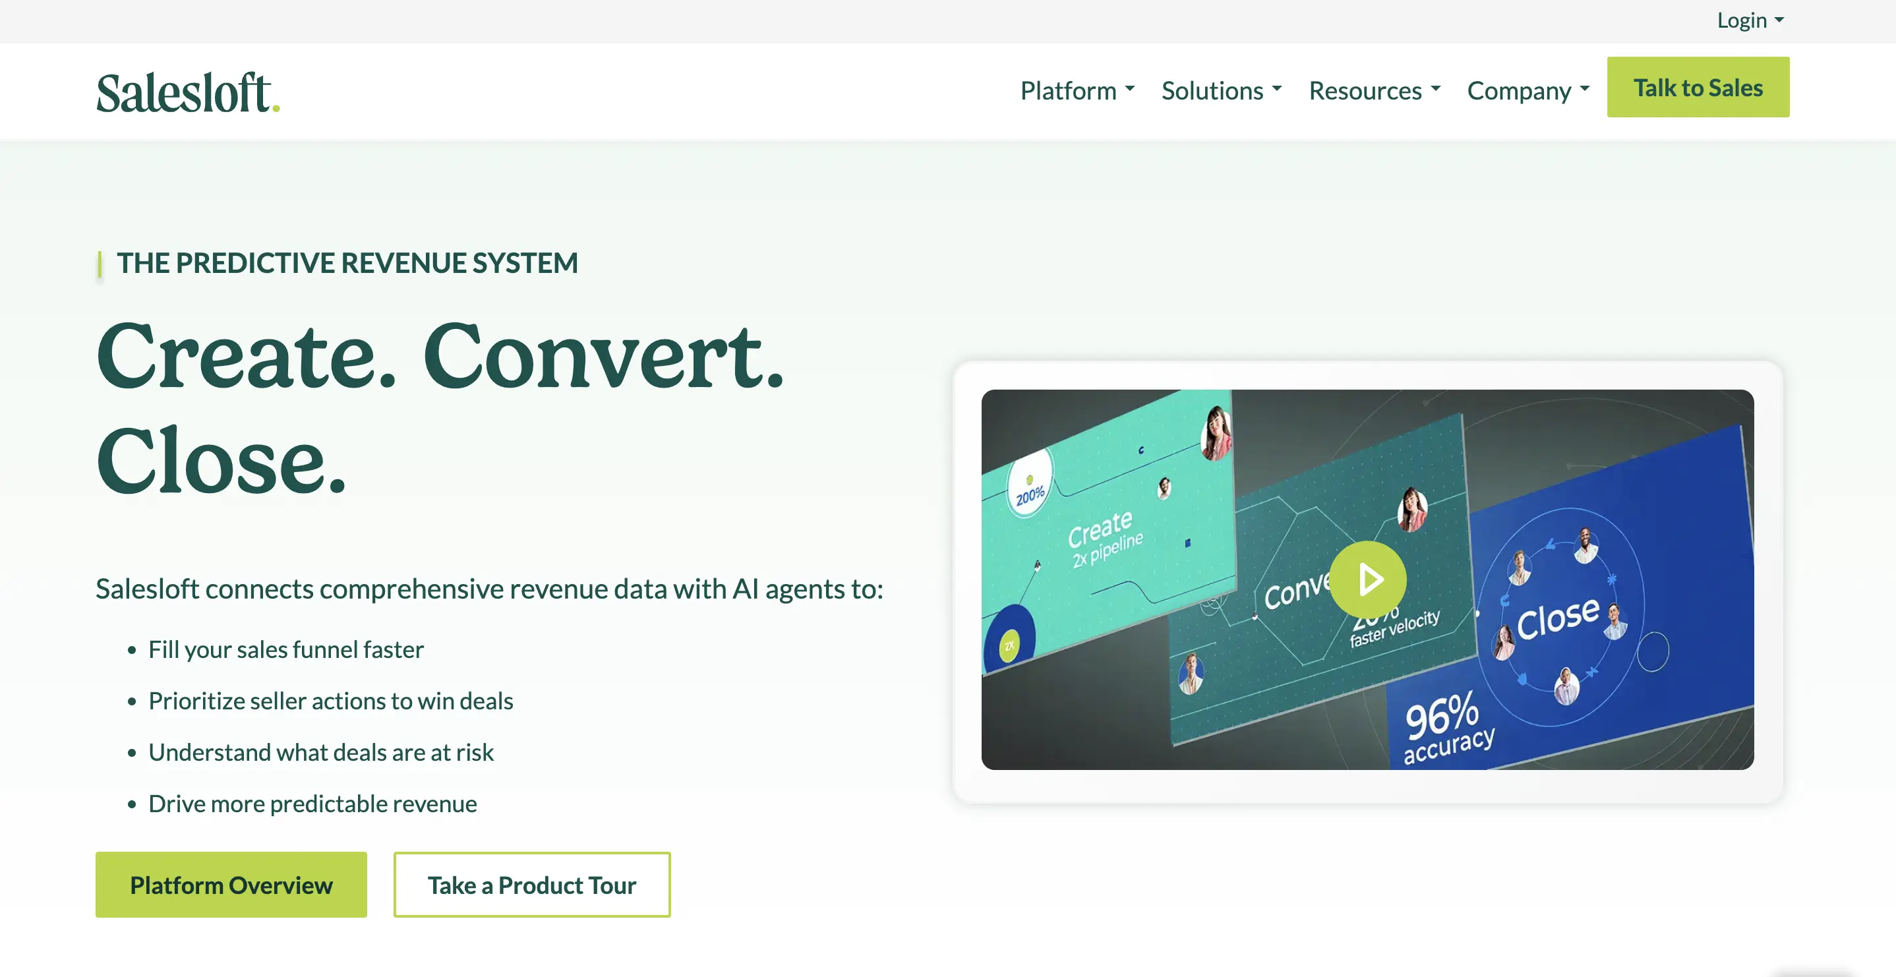
Task: Click the Login caret icon
Action: [x=1780, y=20]
